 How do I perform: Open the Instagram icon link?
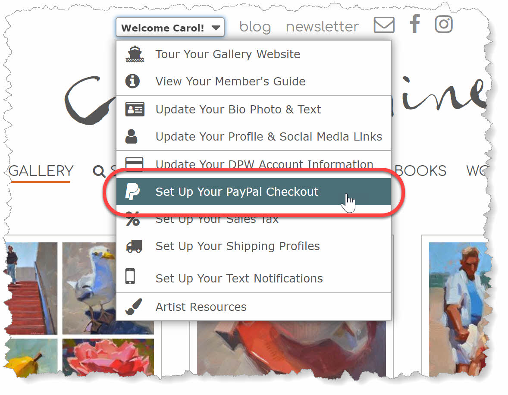click(x=443, y=24)
